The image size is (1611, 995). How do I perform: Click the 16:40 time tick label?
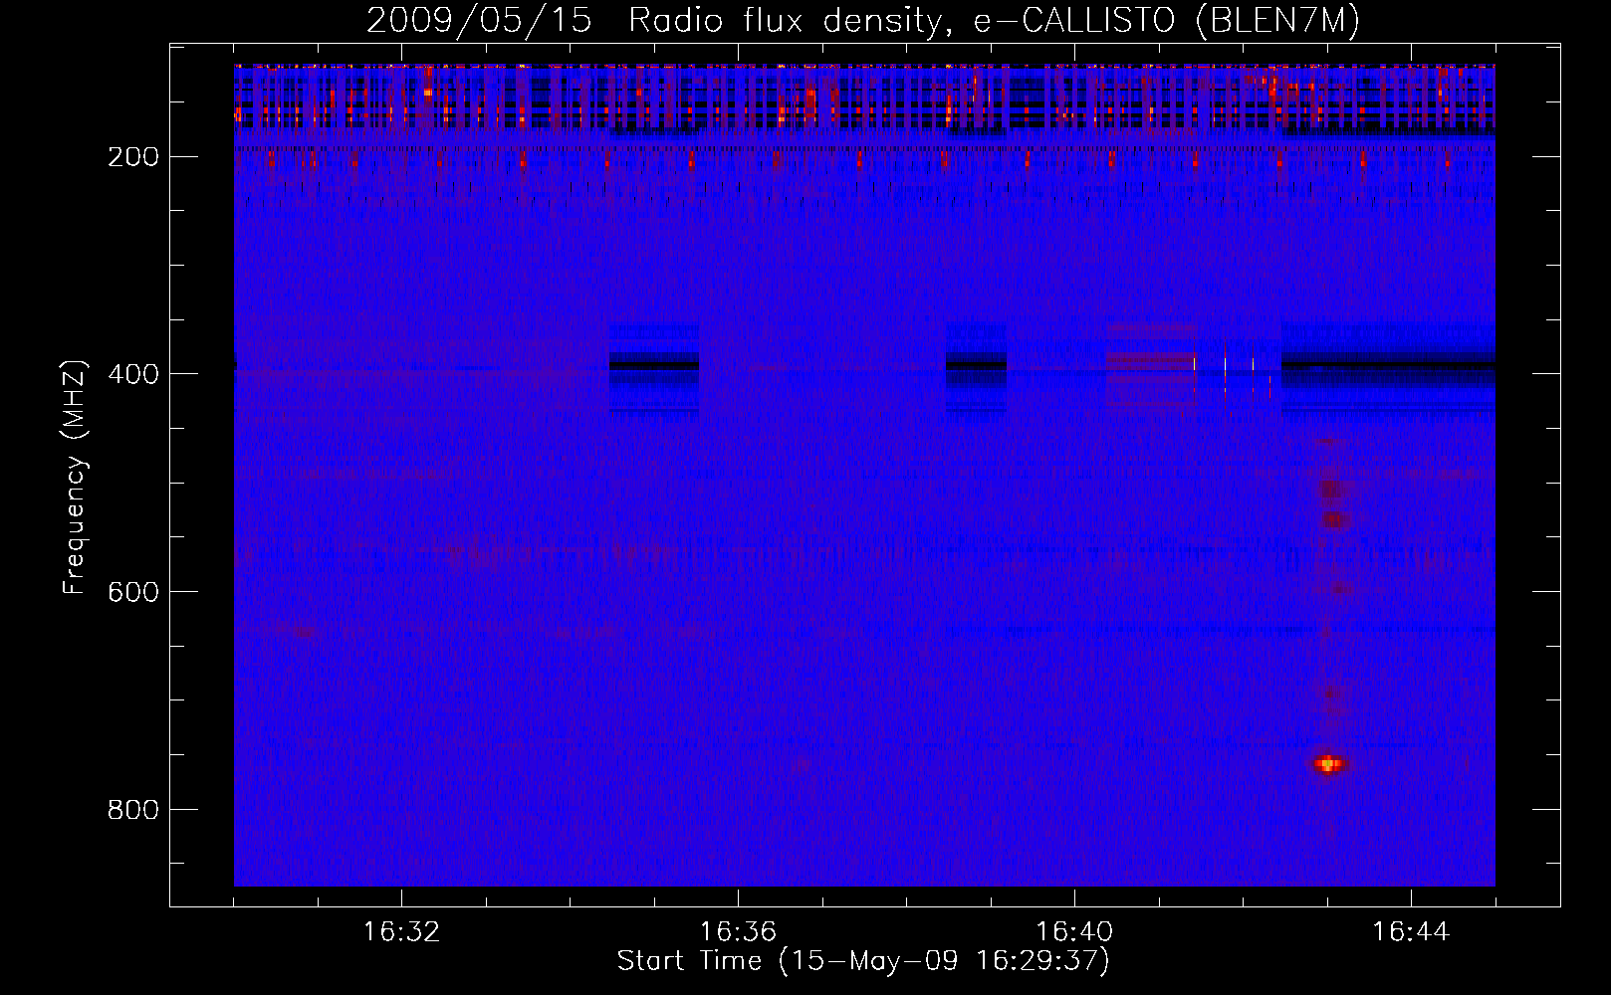[x=1074, y=932]
